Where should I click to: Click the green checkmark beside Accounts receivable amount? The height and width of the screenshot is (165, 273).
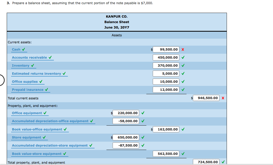tap(183, 57)
